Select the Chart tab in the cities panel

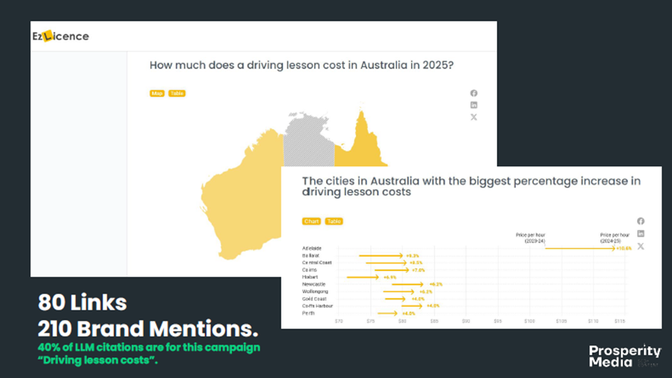tap(311, 222)
